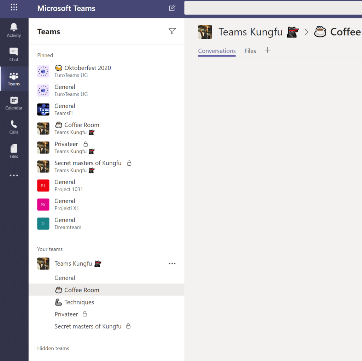Open the Chat icon in sidebar
This screenshot has height=361, width=362.
point(14,54)
